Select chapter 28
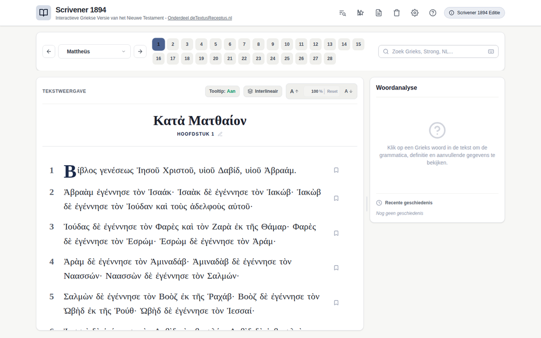This screenshot has width=541, height=338. (x=330, y=59)
